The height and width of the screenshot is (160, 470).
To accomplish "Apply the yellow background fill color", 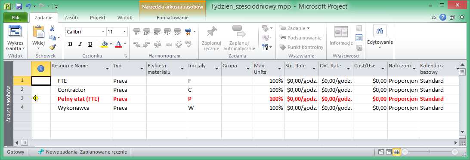I will [x=104, y=44].
